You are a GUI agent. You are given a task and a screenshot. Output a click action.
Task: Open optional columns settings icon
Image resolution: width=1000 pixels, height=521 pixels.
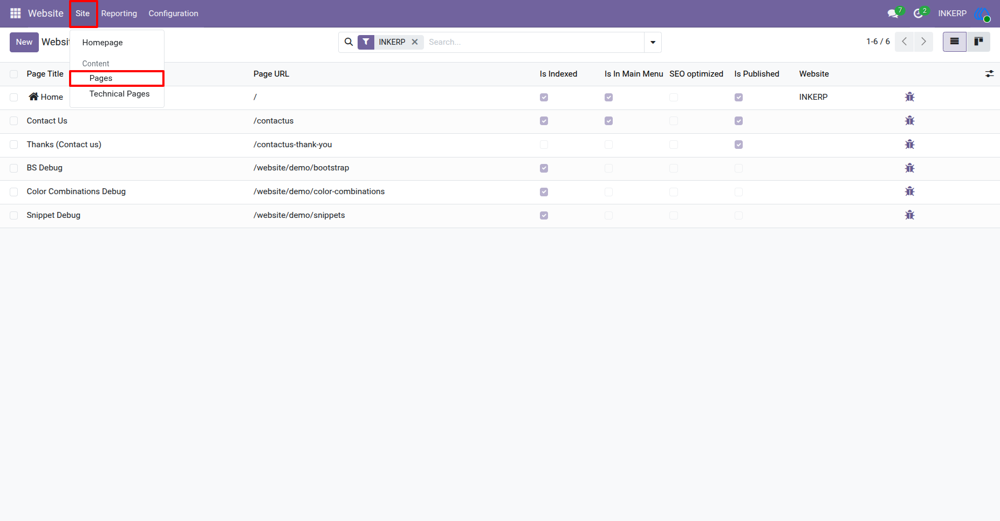989,74
